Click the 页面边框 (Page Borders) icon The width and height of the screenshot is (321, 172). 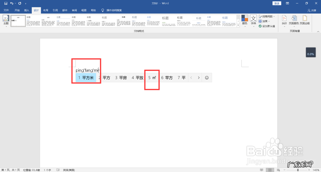click(305, 20)
